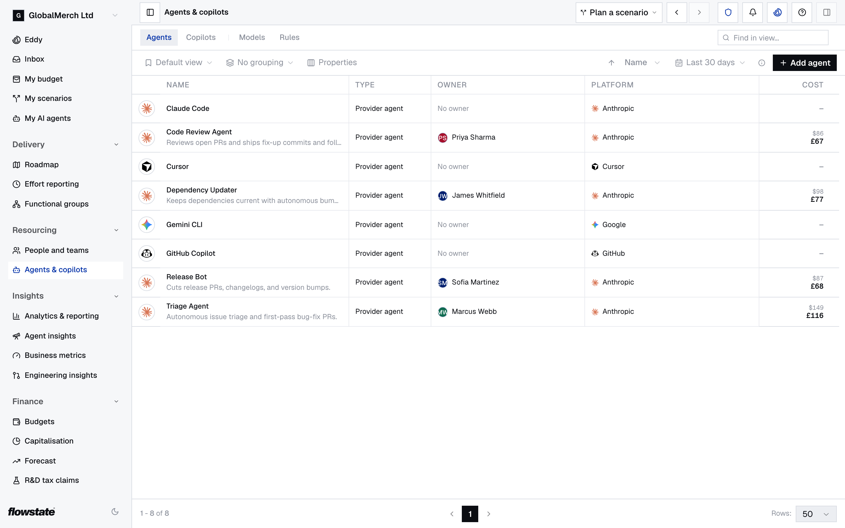Image resolution: width=845 pixels, height=528 pixels.
Task: Click the GitHub Copilot agent icon
Action: [x=147, y=253]
